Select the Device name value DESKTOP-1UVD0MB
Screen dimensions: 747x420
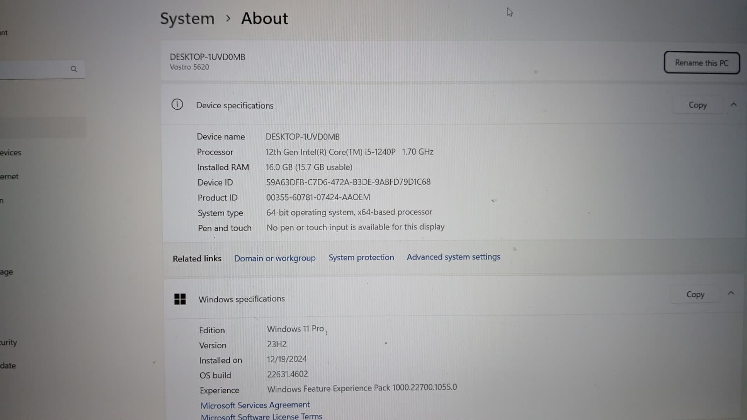pos(303,137)
